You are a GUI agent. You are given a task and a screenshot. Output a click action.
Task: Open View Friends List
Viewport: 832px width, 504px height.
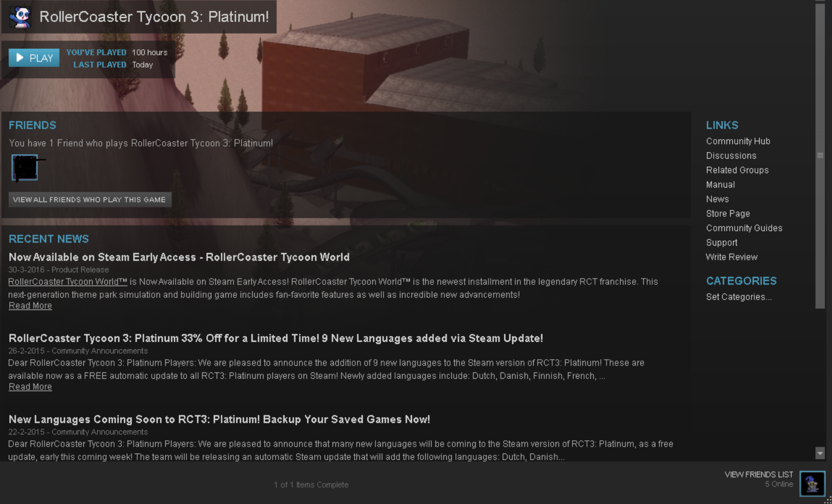tap(758, 475)
